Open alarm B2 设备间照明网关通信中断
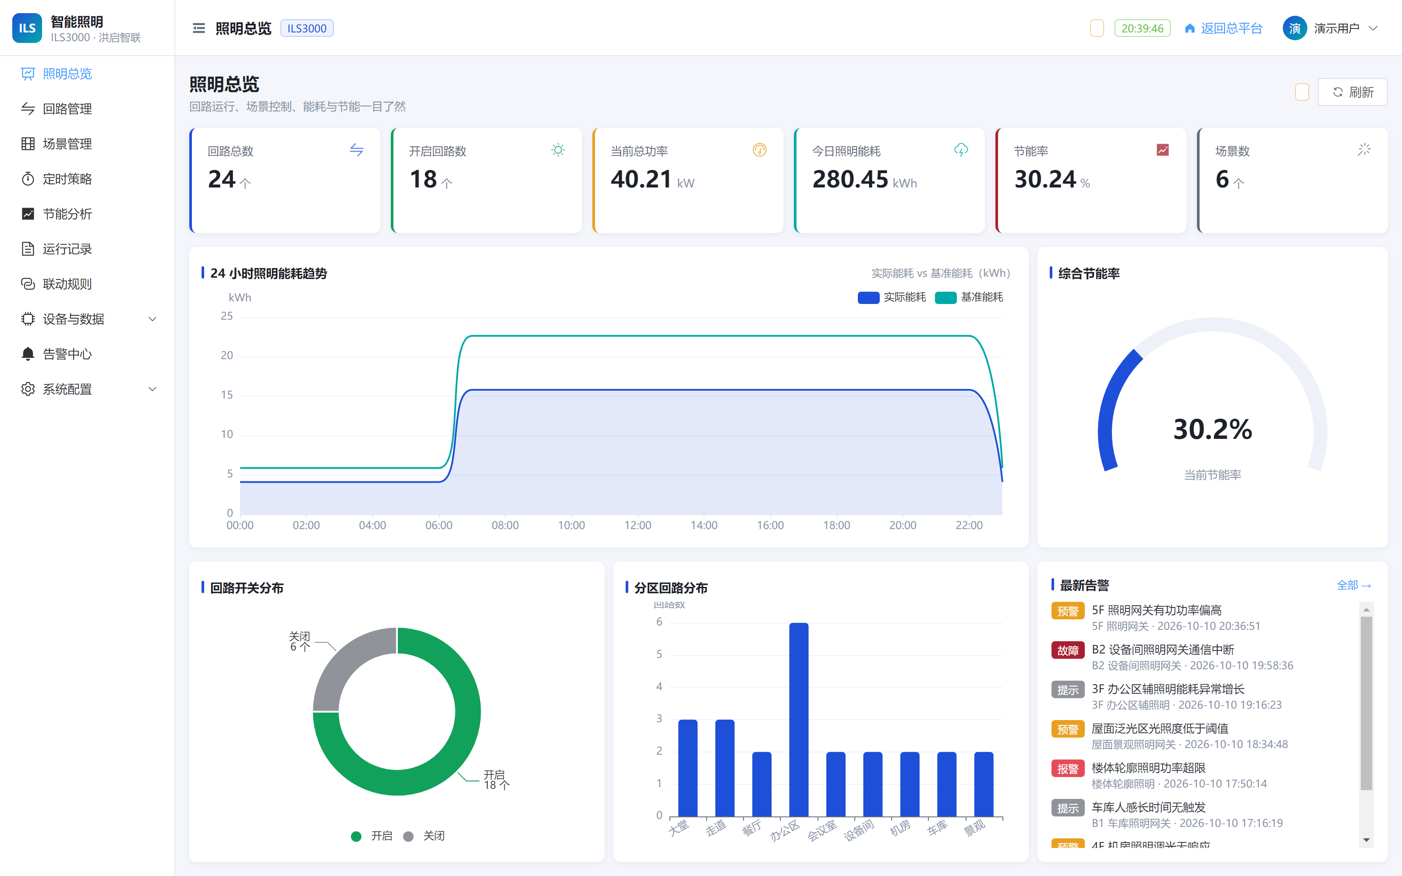Image resolution: width=1402 pixels, height=876 pixels. (1203, 657)
